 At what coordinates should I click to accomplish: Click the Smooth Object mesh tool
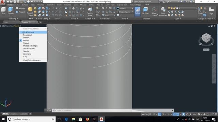(x=30, y=12)
